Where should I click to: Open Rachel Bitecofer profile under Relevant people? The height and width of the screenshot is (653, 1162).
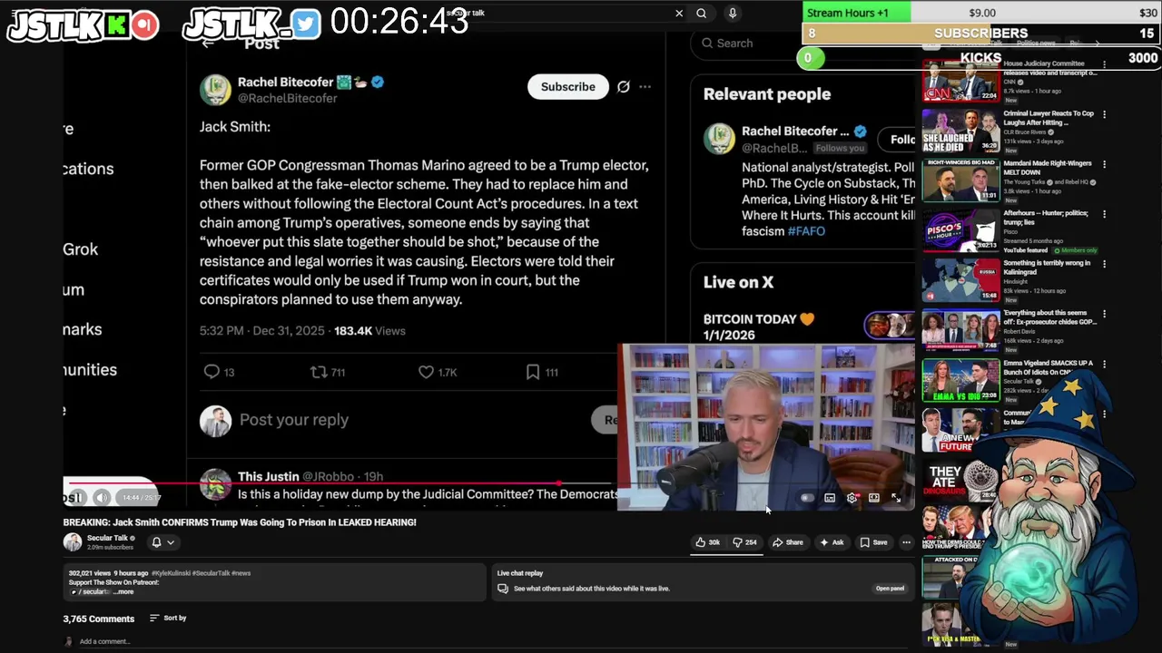pyautogui.click(x=795, y=132)
